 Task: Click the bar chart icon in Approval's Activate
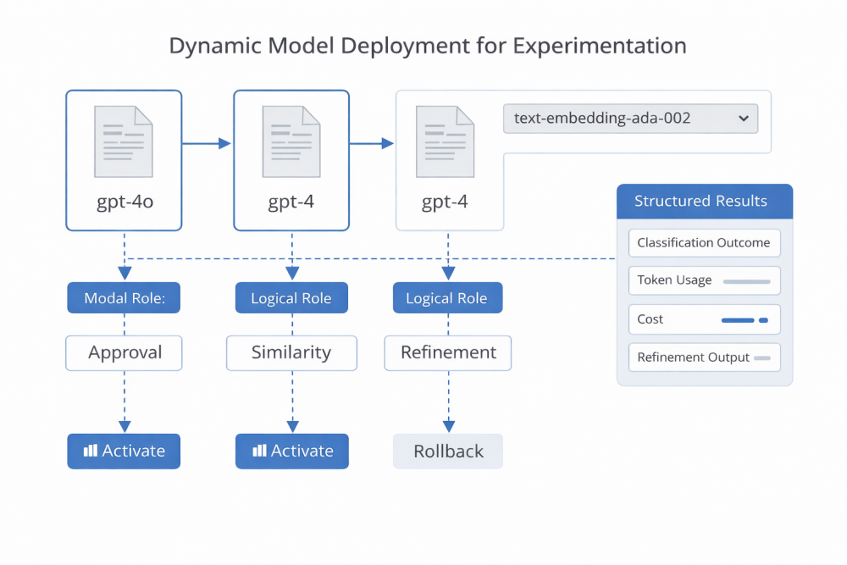click(x=91, y=451)
